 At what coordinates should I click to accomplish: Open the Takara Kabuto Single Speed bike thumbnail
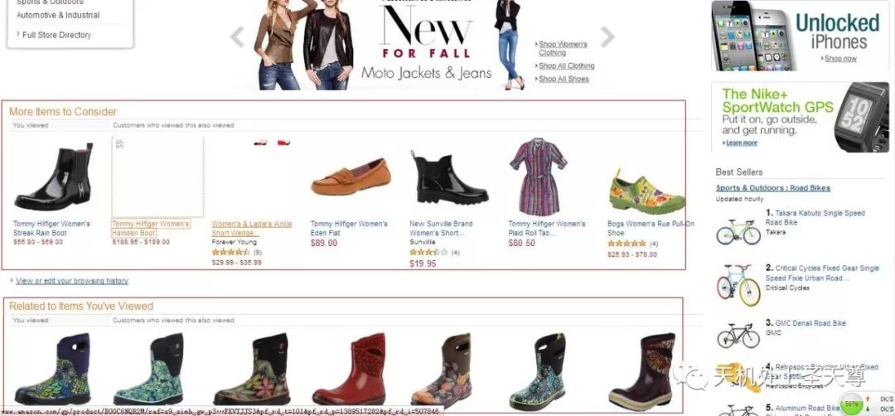(738, 232)
